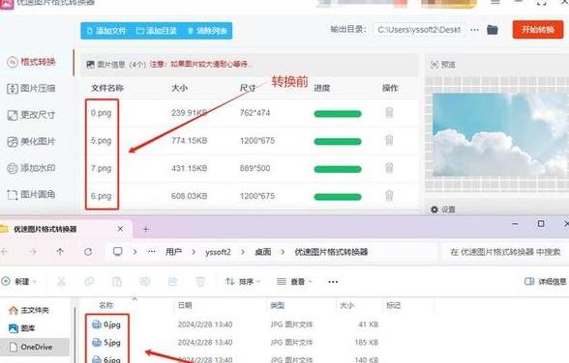Refresh the Explorer folder view
The height and width of the screenshot is (363, 569).
click(88, 252)
